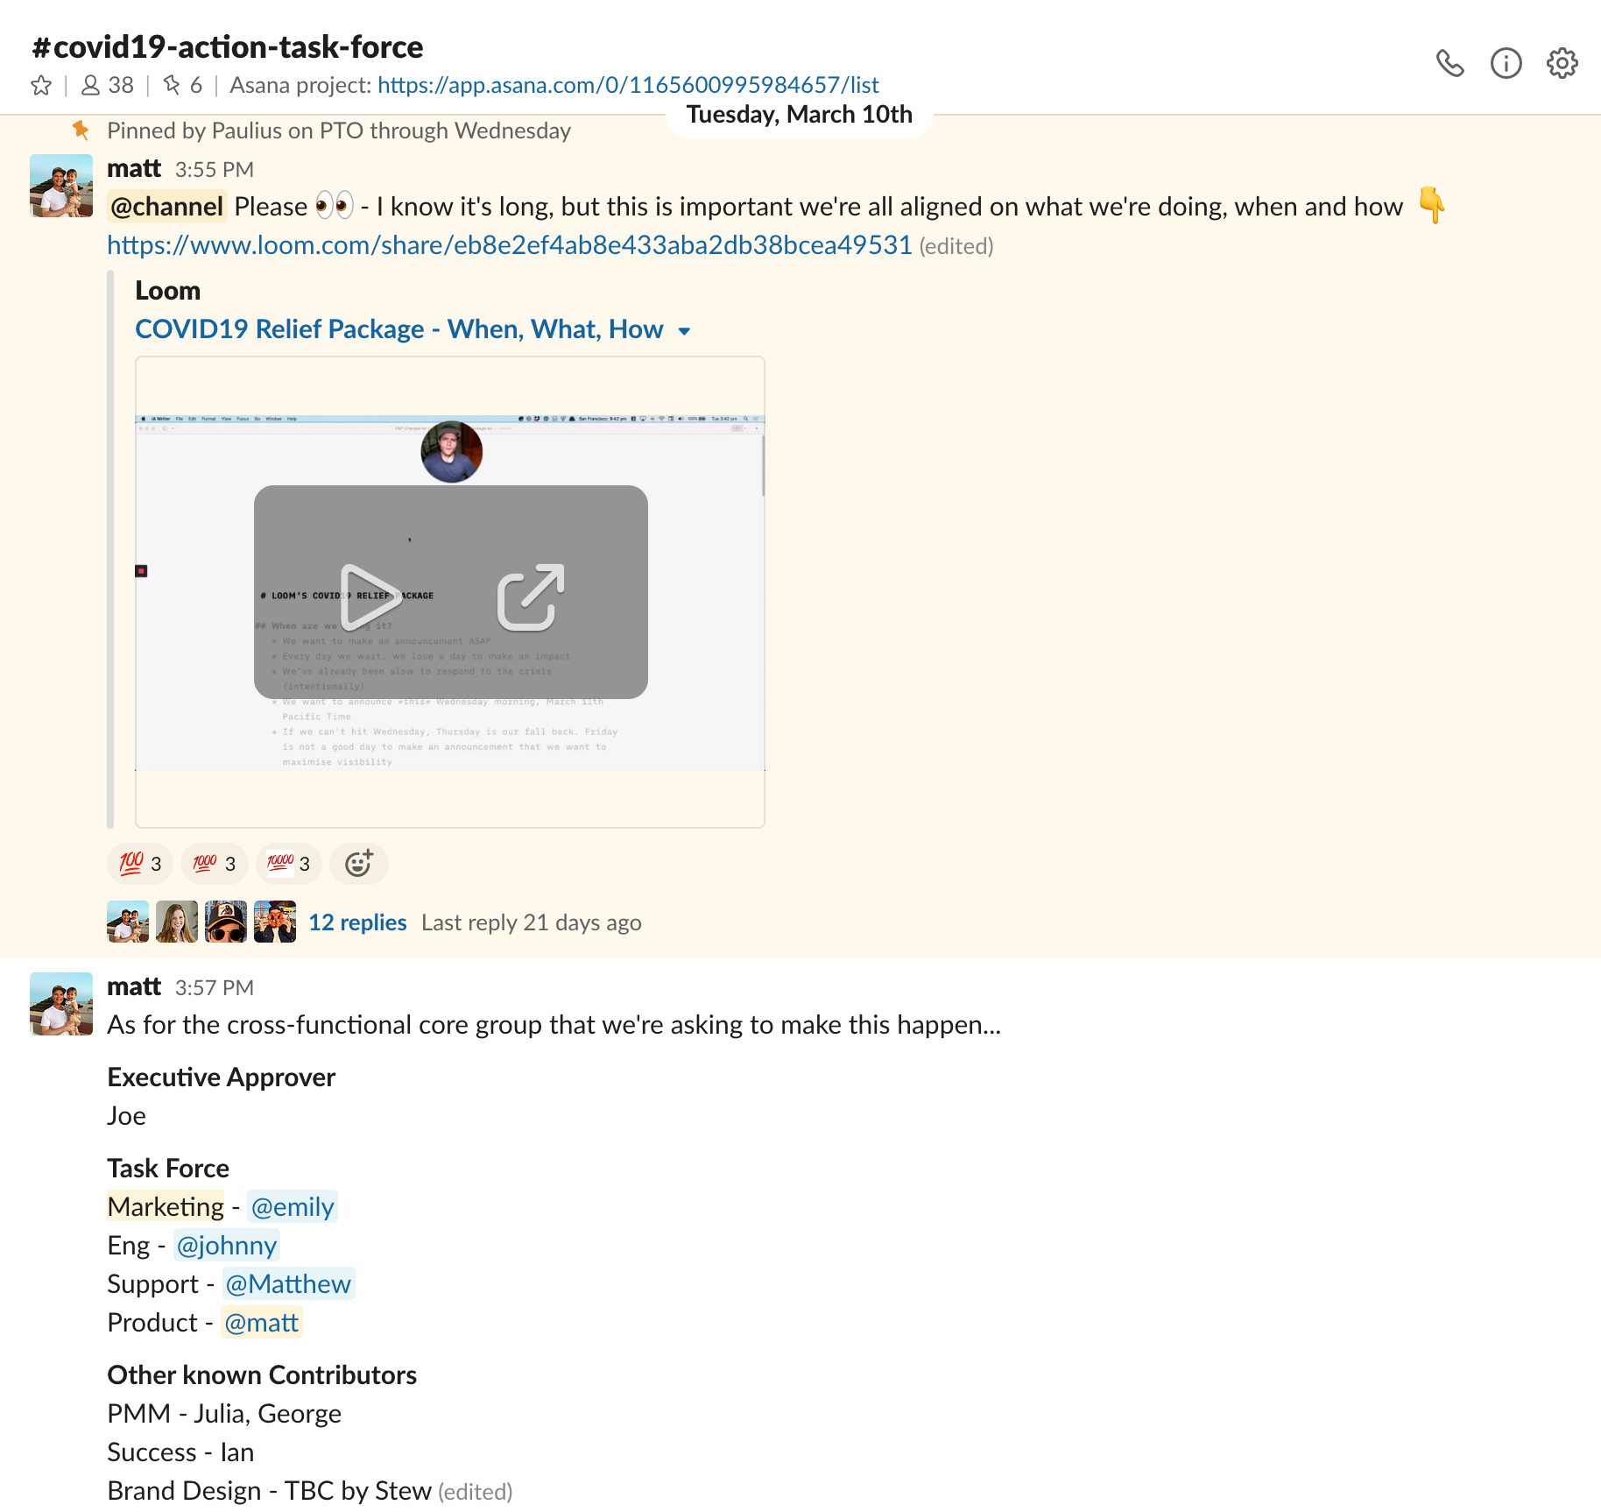This screenshot has width=1601, height=1512.
Task: Open the Tuesday, March 10th date divider
Action: tap(800, 115)
